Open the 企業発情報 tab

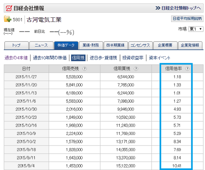click(190, 45)
